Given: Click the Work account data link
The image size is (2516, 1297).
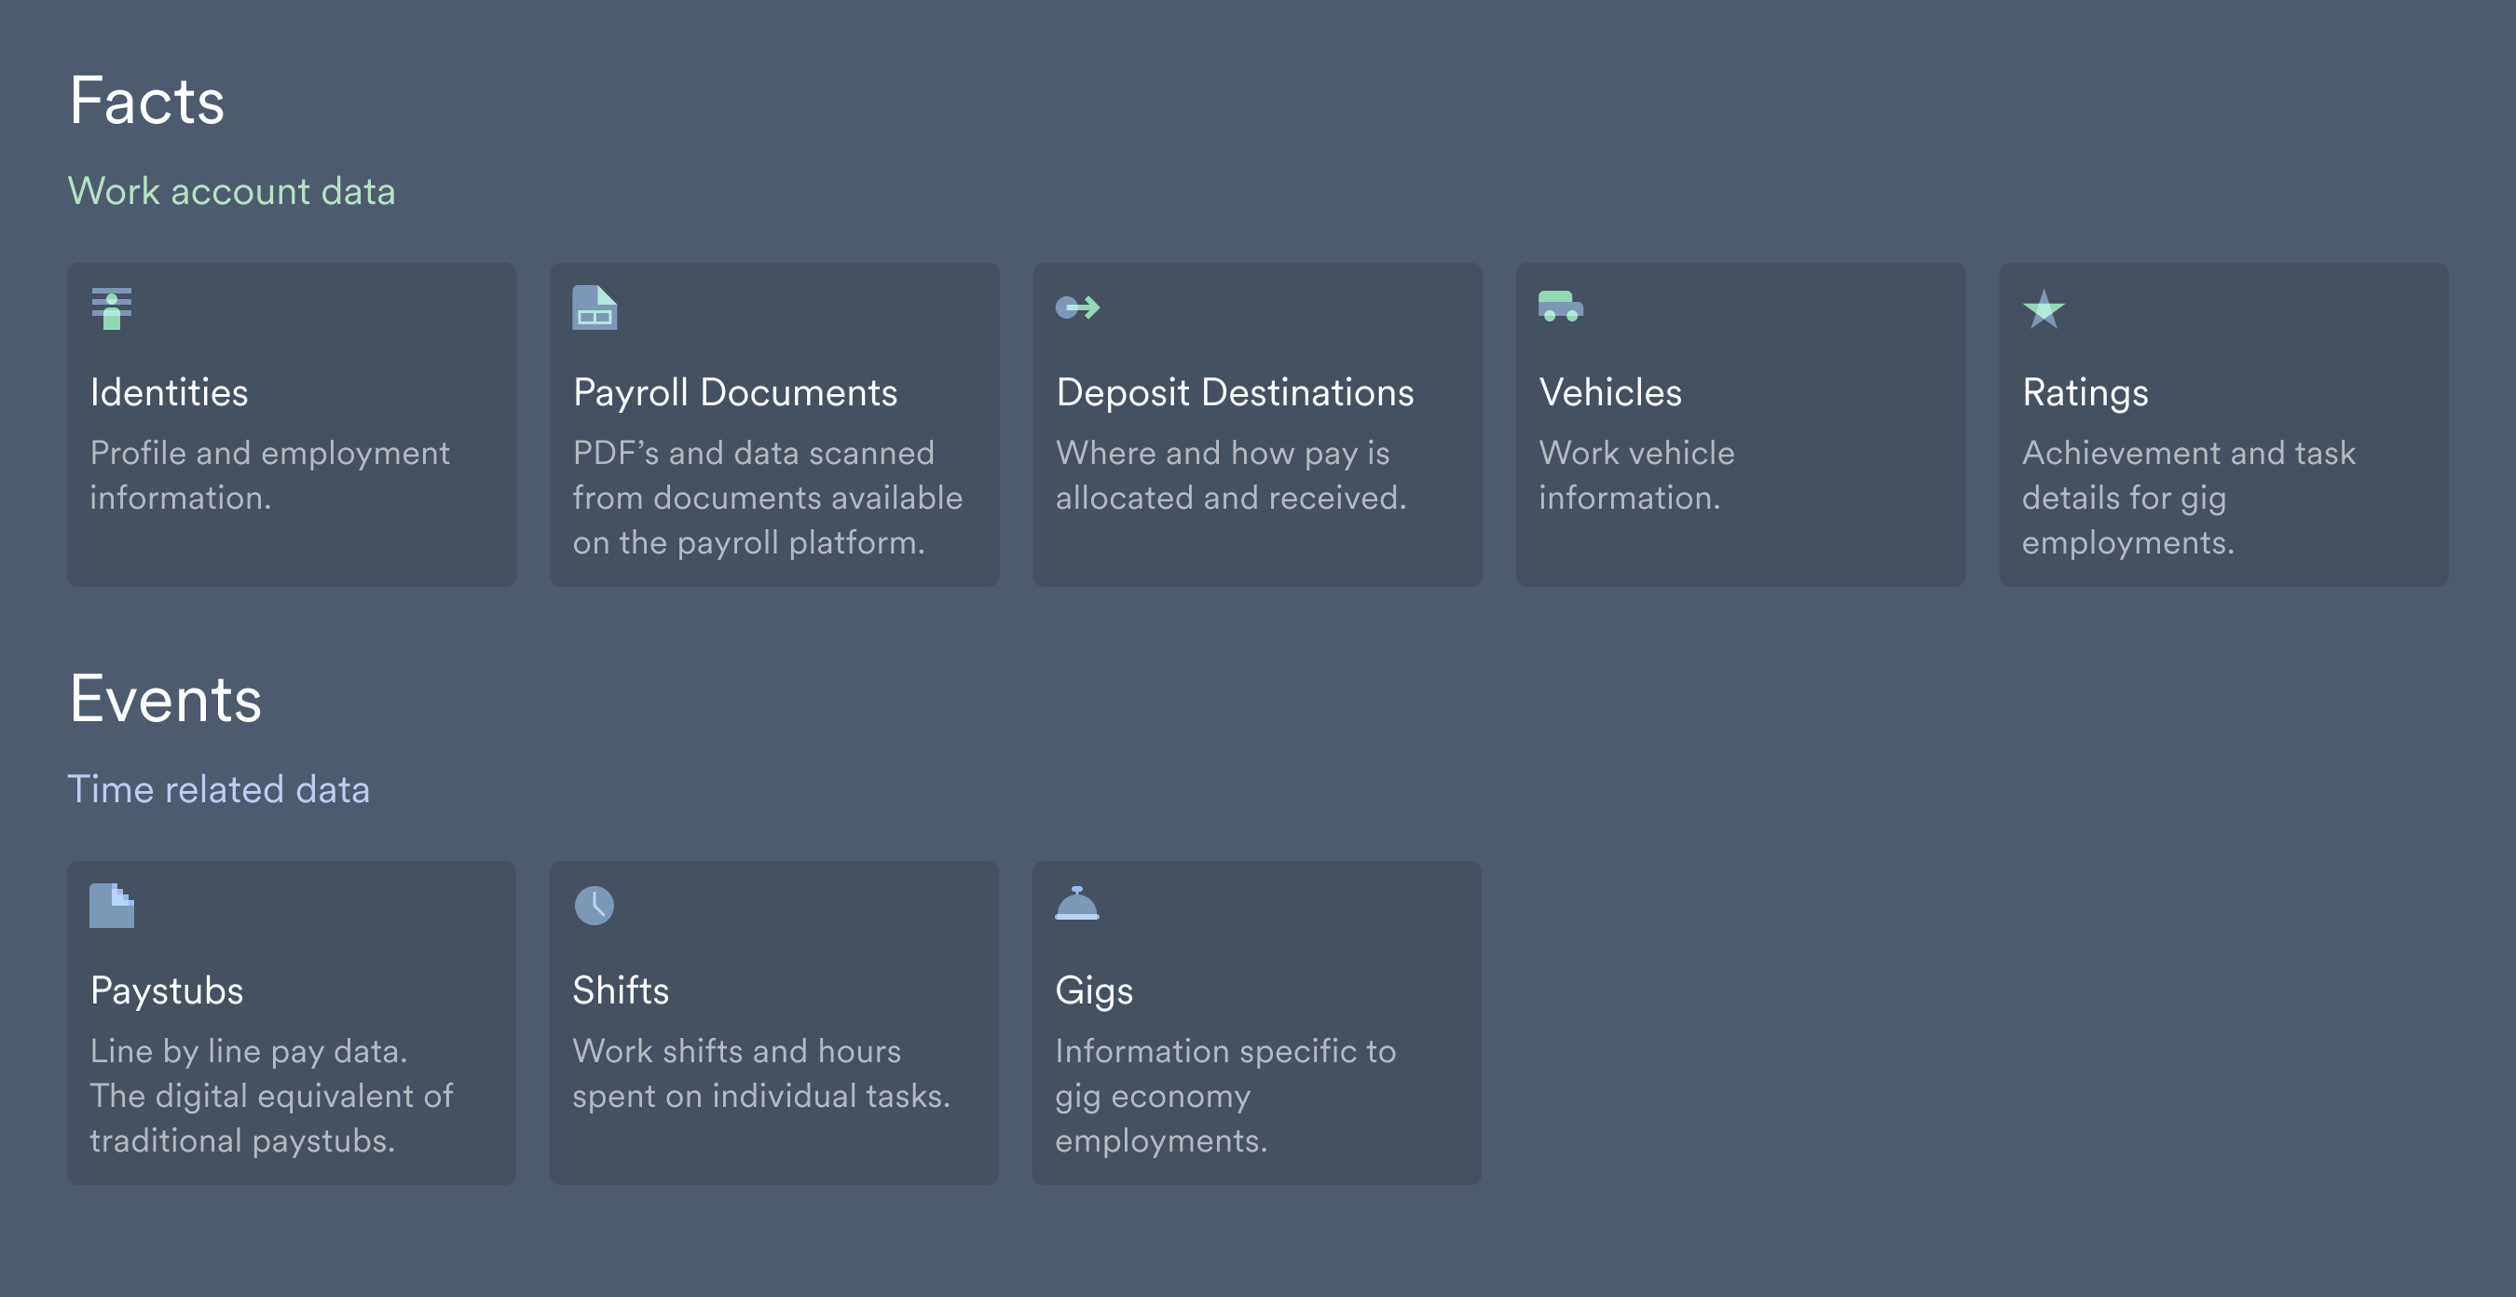Looking at the screenshot, I should pyautogui.click(x=231, y=191).
